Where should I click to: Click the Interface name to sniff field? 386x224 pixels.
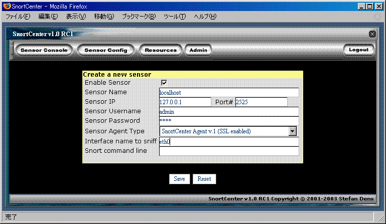pyautogui.click(x=229, y=142)
